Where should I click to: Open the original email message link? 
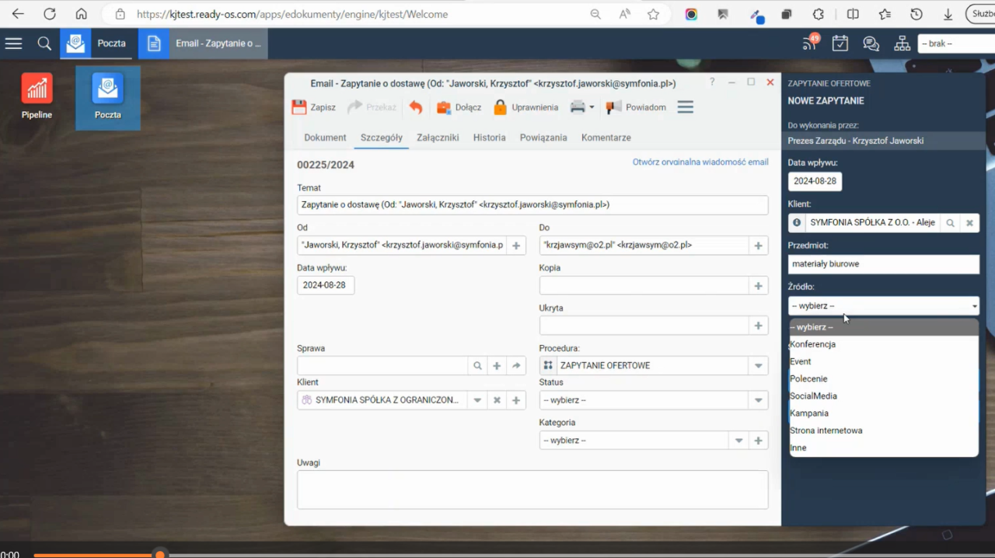[x=700, y=162]
